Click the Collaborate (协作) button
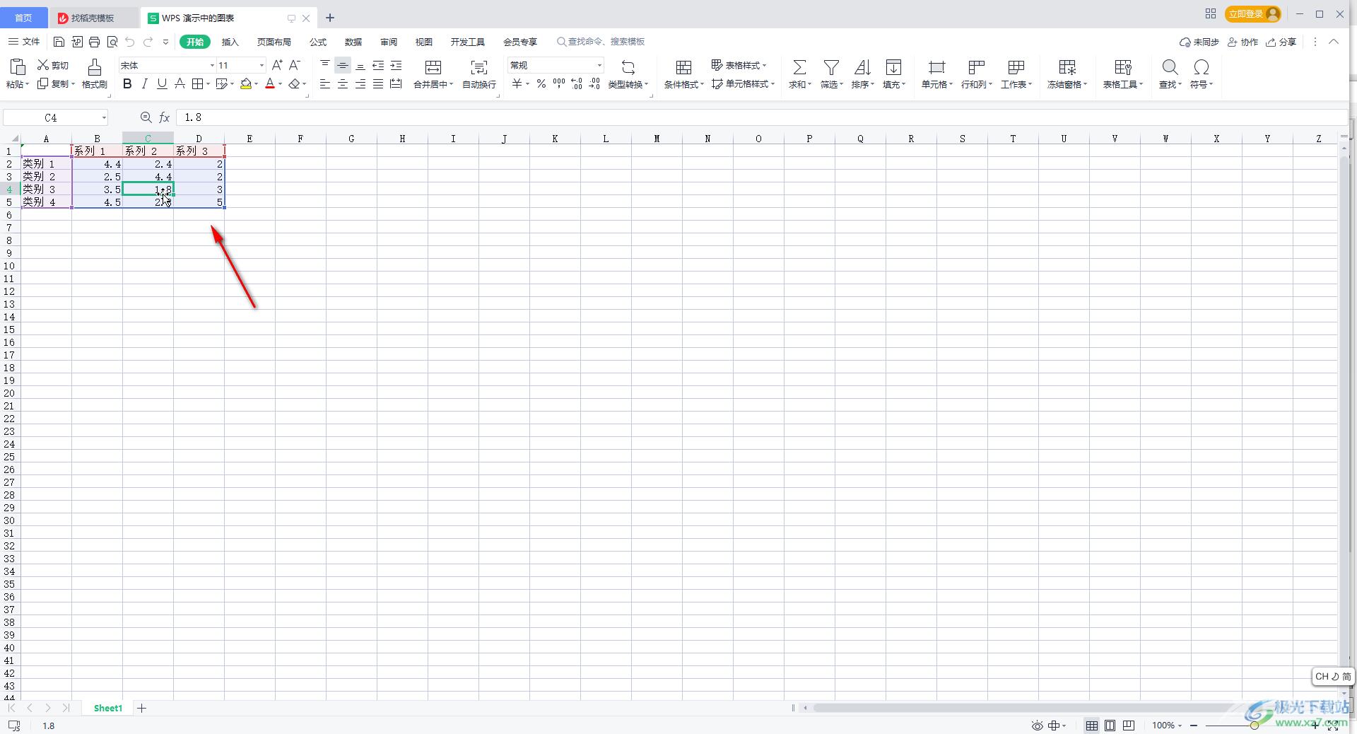Viewport: 1357px width, 734px height. pyautogui.click(x=1243, y=42)
